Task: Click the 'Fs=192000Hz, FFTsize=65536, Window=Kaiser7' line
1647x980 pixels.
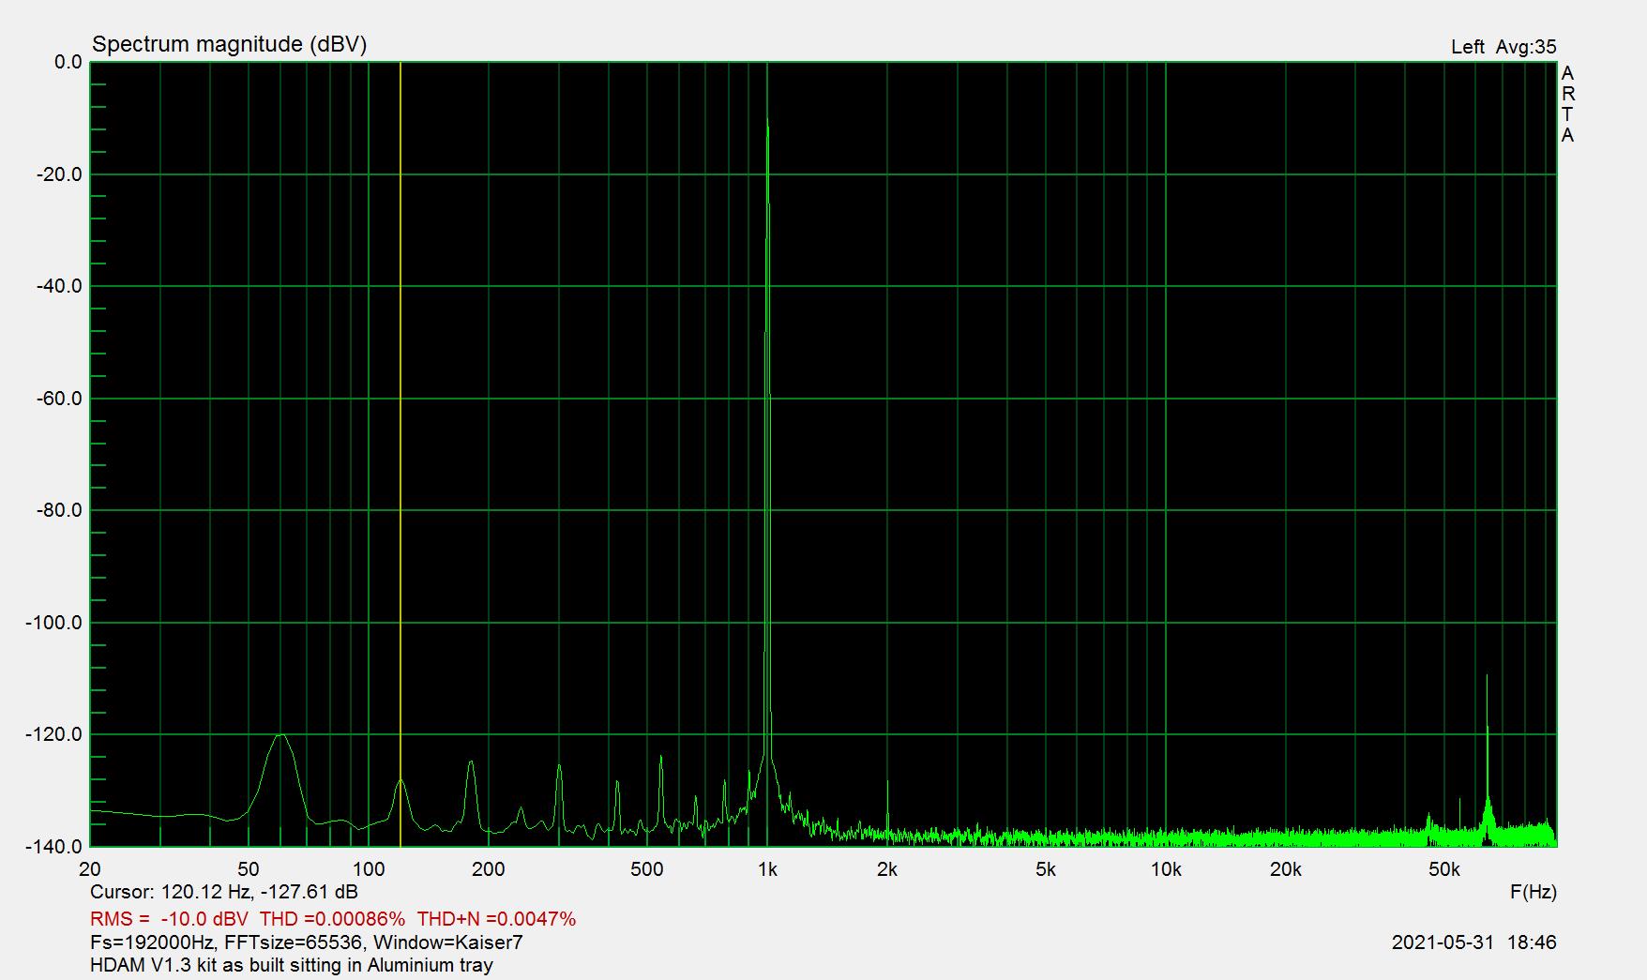Action: coord(307,942)
